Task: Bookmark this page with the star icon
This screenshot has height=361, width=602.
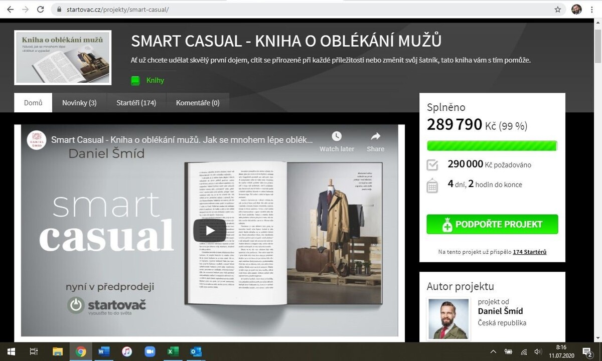Action: coord(558,10)
